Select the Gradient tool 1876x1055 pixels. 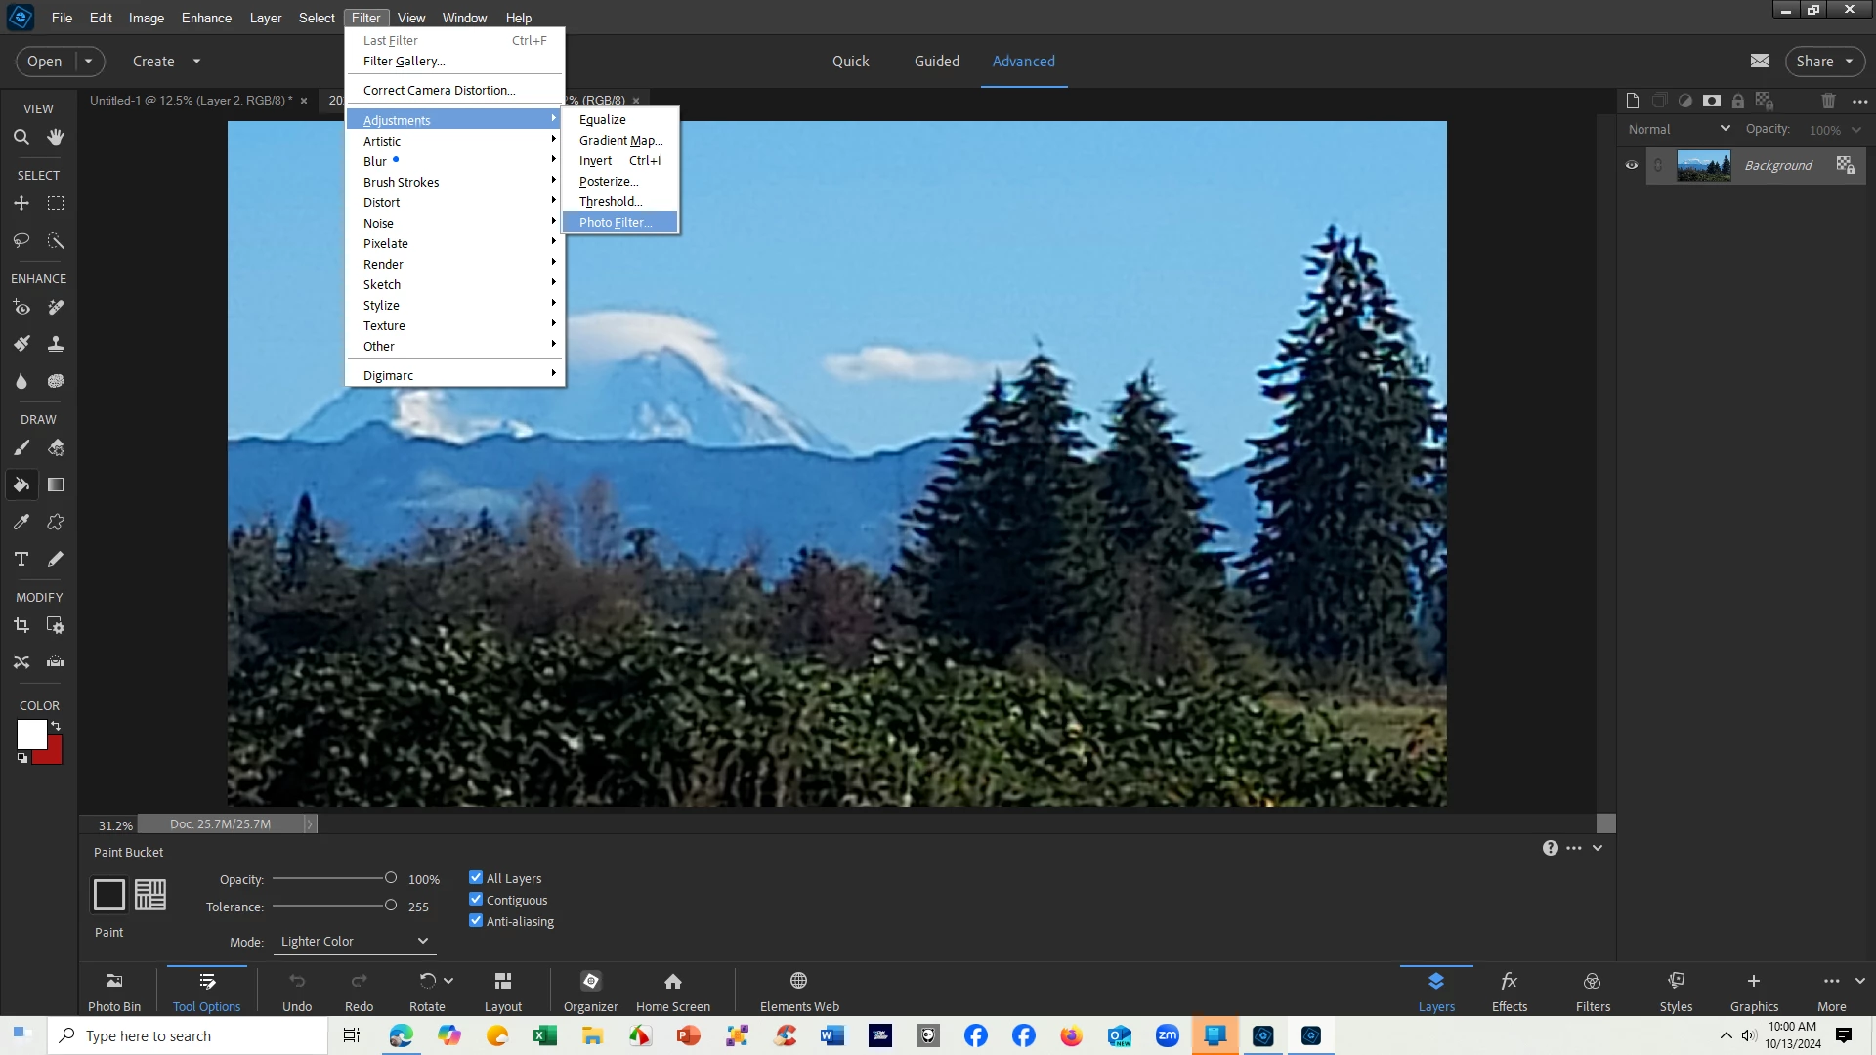click(x=56, y=485)
